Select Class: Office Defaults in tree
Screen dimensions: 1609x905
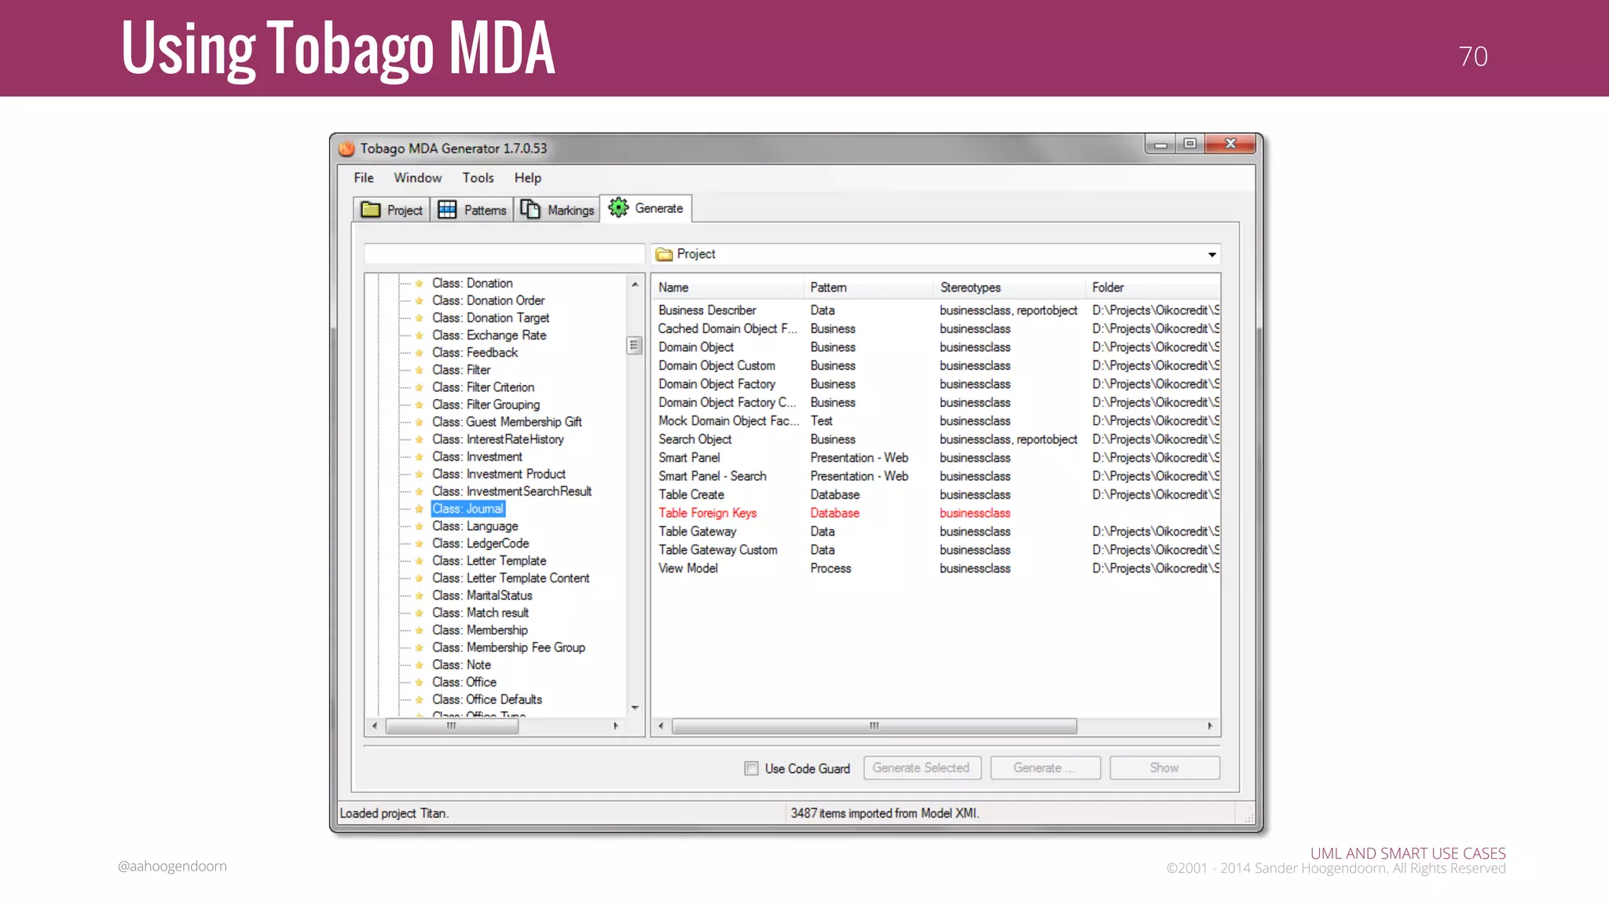[487, 700]
